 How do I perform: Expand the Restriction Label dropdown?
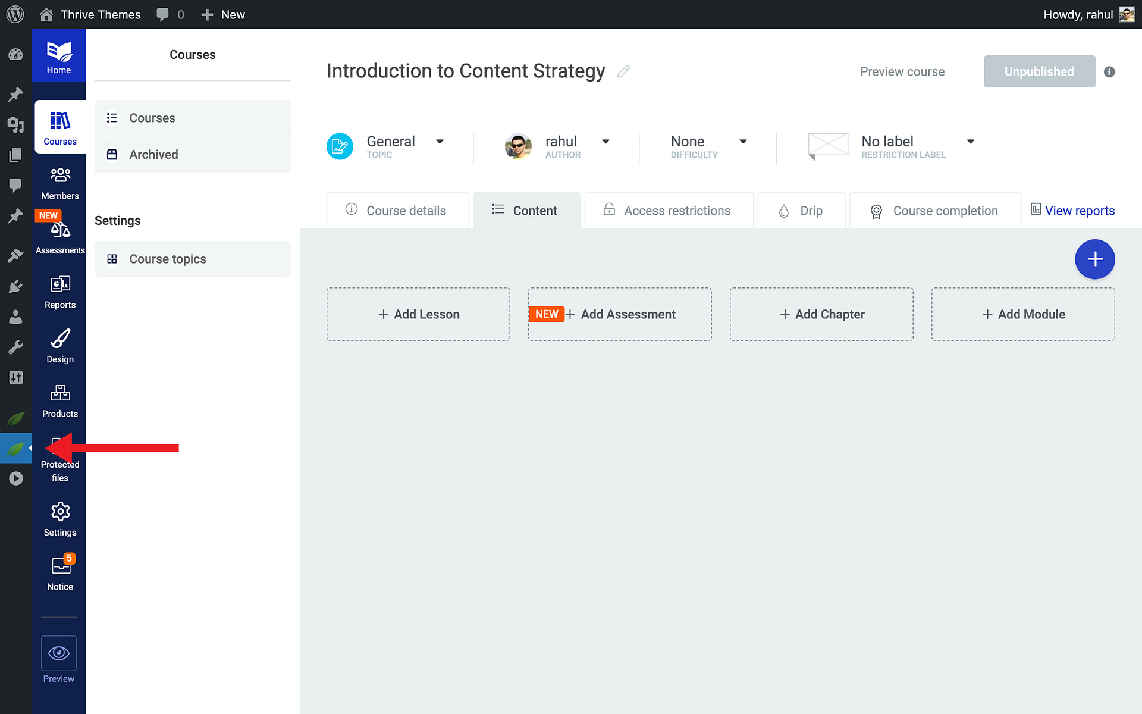pyautogui.click(x=971, y=142)
